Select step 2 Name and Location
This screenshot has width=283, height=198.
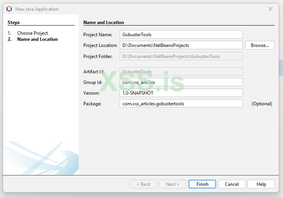coord(37,39)
